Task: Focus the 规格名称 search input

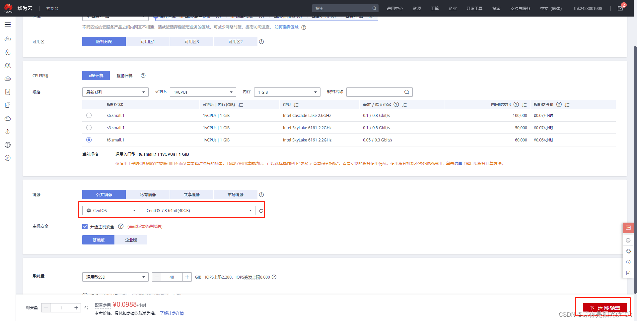Action: tap(375, 92)
